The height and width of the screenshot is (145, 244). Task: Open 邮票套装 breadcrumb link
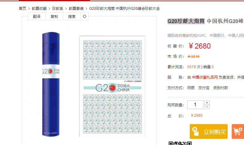click(76, 9)
